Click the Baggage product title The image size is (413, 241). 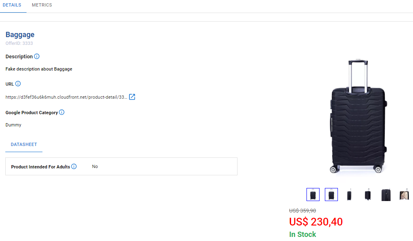[x=20, y=35]
